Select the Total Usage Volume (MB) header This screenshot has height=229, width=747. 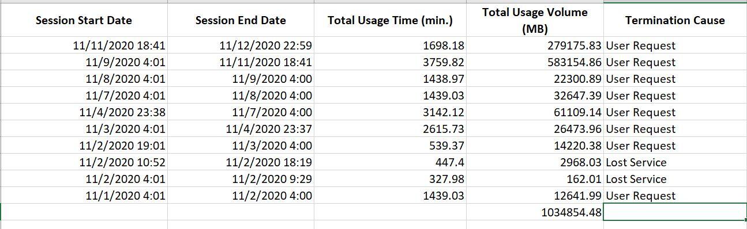(x=535, y=20)
